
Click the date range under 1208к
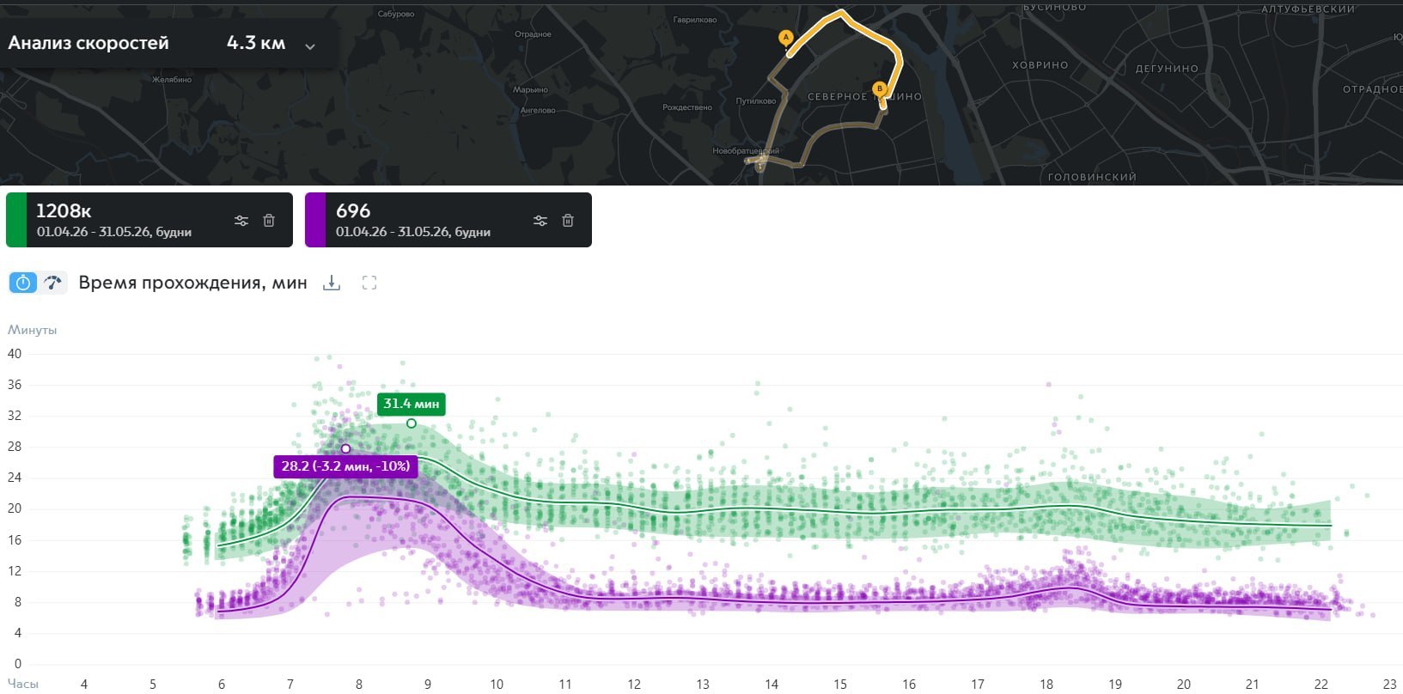[x=114, y=232]
